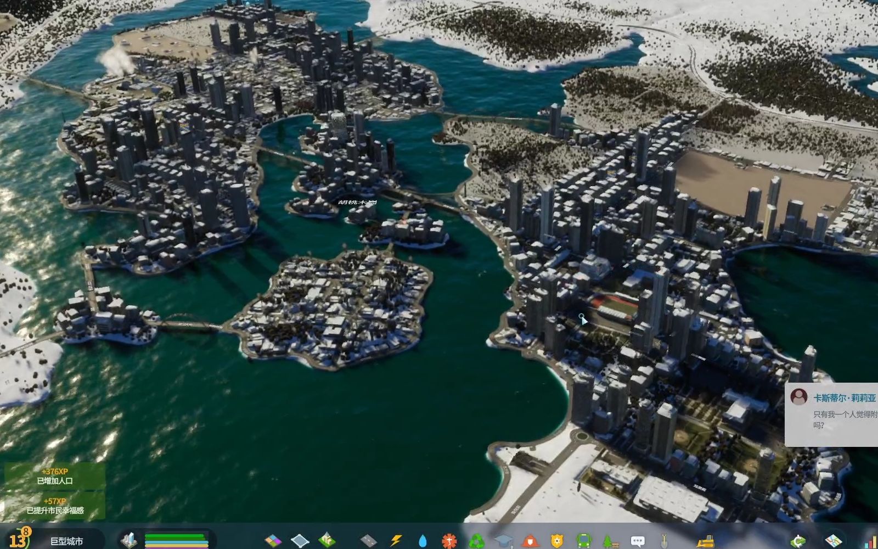
Task: Open the Transportation menu
Action: 584,540
